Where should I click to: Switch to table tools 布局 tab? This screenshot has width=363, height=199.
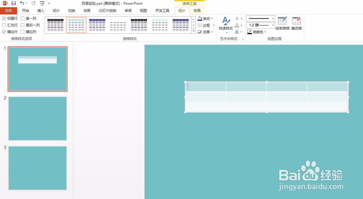tap(197, 11)
